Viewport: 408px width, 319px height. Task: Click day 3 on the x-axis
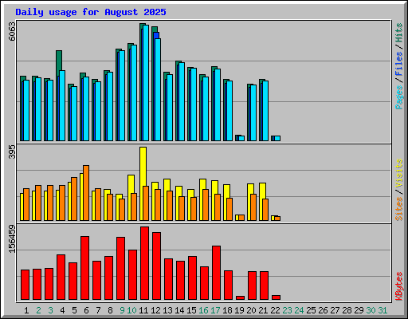pyautogui.click(x=50, y=310)
